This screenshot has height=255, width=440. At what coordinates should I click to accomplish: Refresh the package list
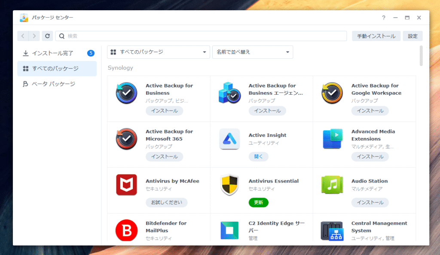click(x=47, y=36)
